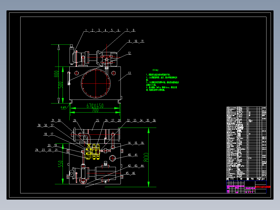280x210 pixels.
Task: Select the 700 width dimension text
Action: pyautogui.click(x=95, y=110)
